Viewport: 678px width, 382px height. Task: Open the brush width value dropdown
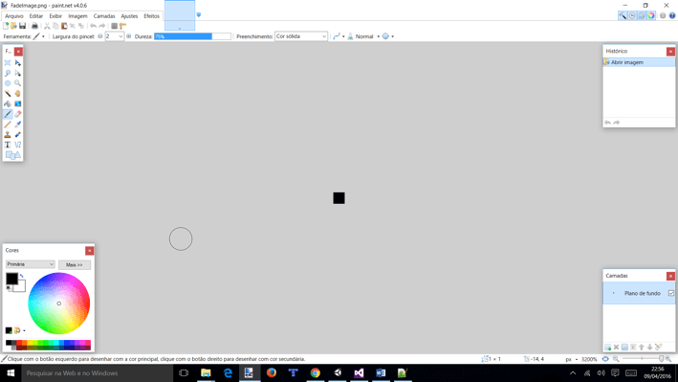point(120,36)
